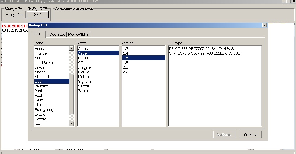Select Uaz in the Brand list
The height and width of the screenshot is (154, 296).
tap(52, 124)
